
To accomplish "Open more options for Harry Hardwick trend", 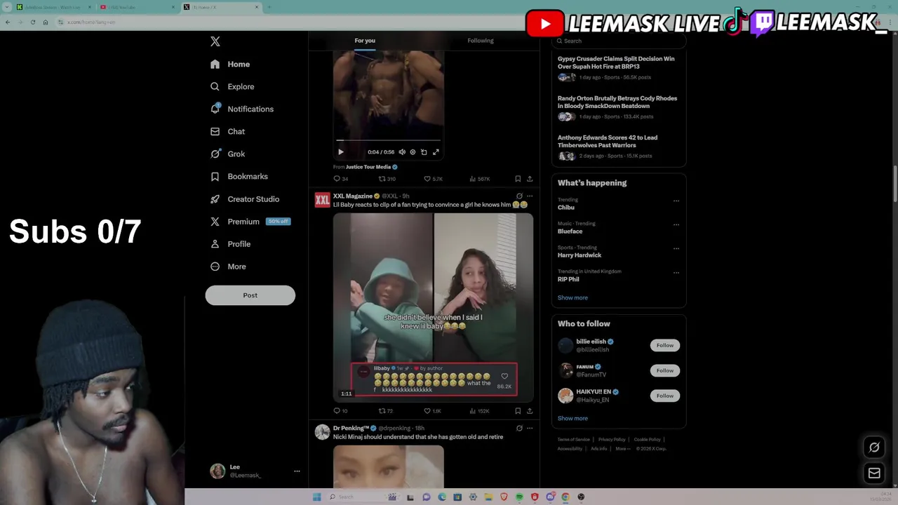I will [676, 248].
